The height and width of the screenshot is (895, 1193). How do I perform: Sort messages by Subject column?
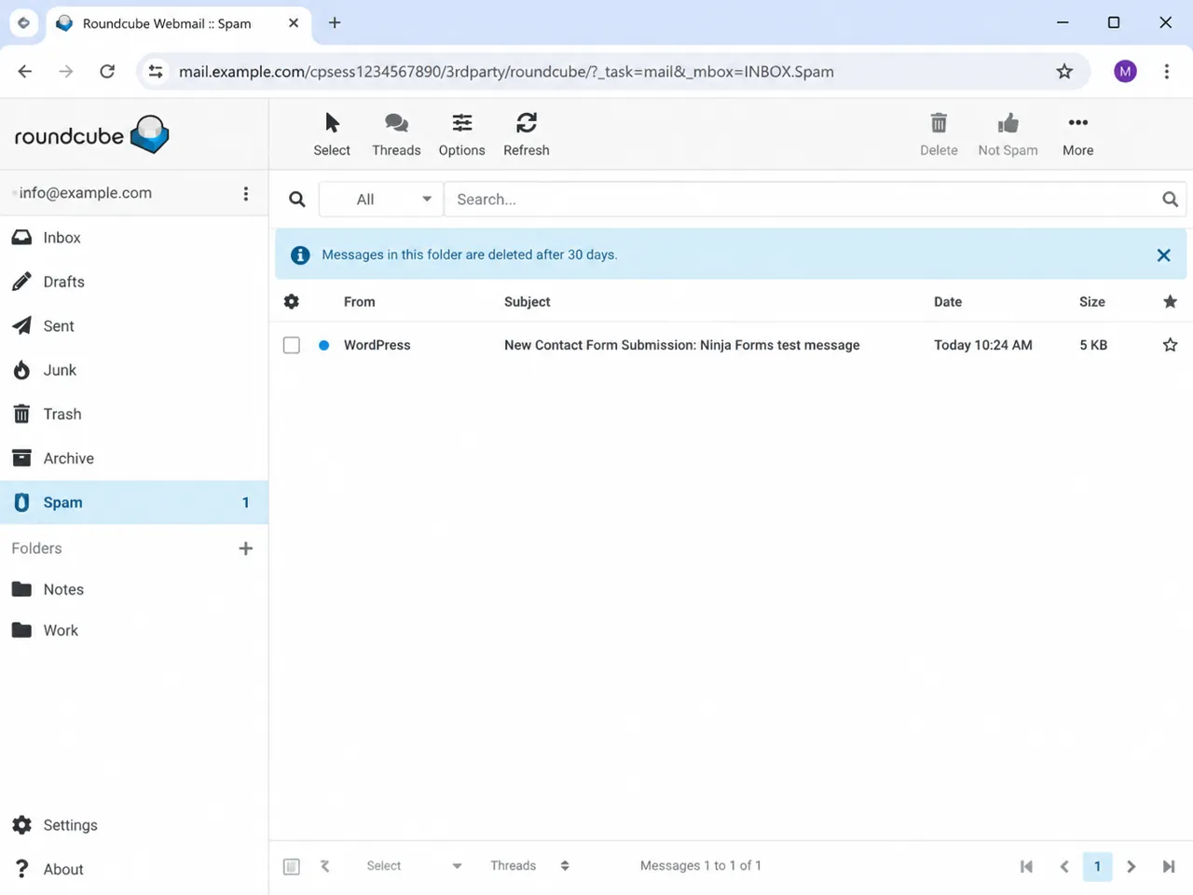click(528, 302)
